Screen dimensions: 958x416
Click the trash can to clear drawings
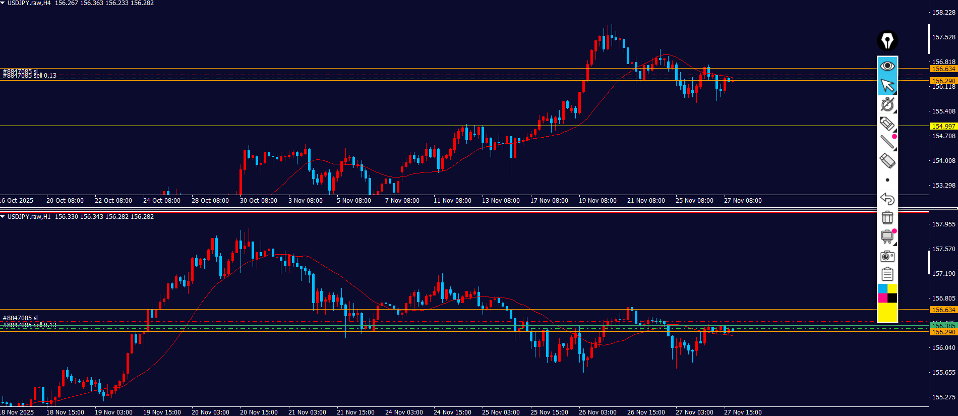point(887,217)
